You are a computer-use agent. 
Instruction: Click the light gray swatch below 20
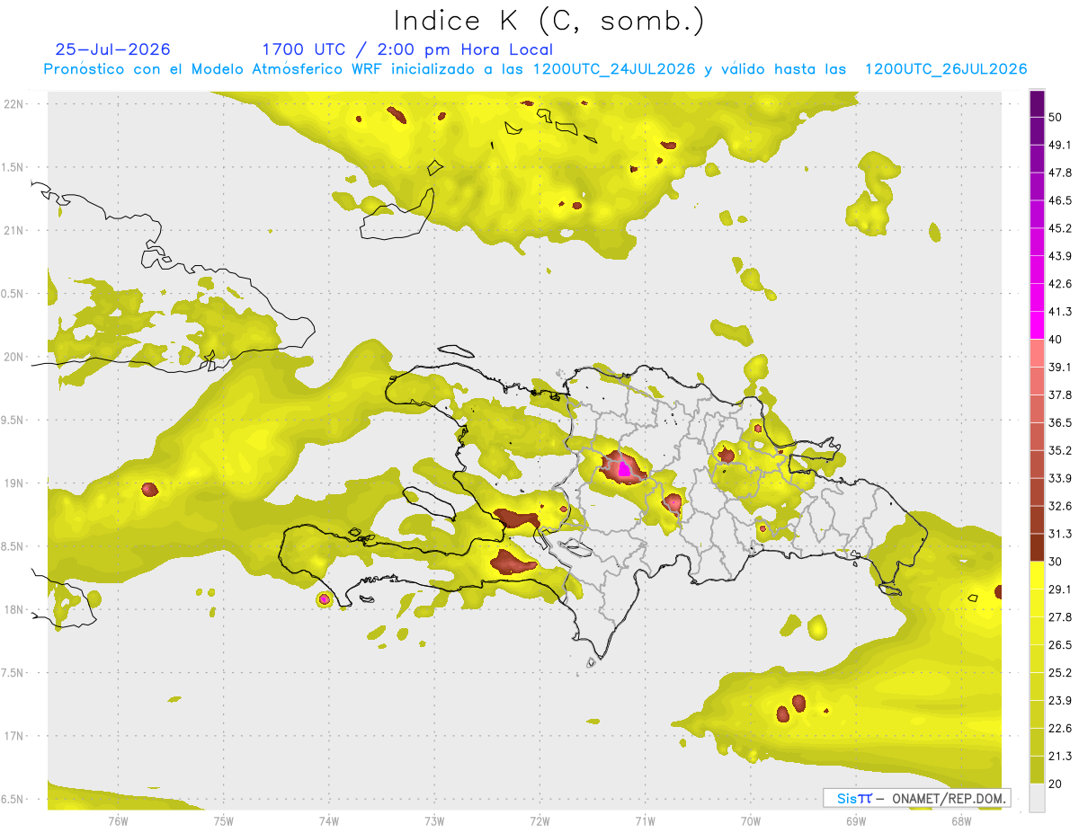click(x=1037, y=798)
